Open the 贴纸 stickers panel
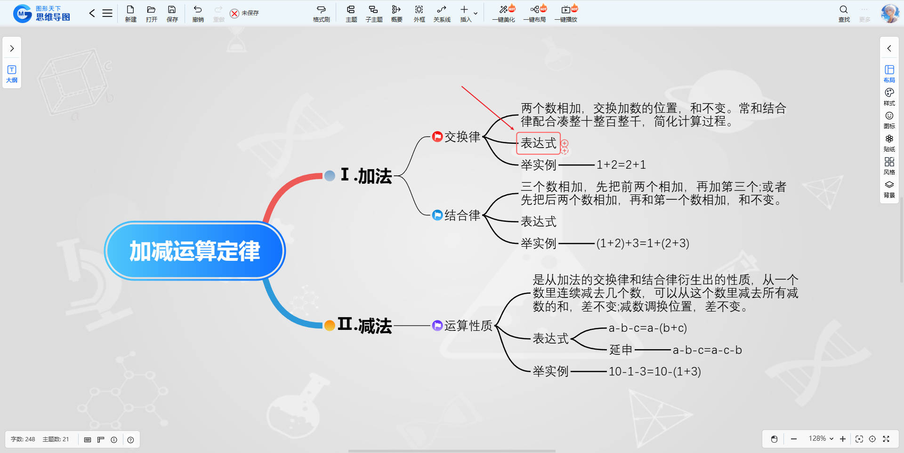The image size is (904, 453). 889,142
